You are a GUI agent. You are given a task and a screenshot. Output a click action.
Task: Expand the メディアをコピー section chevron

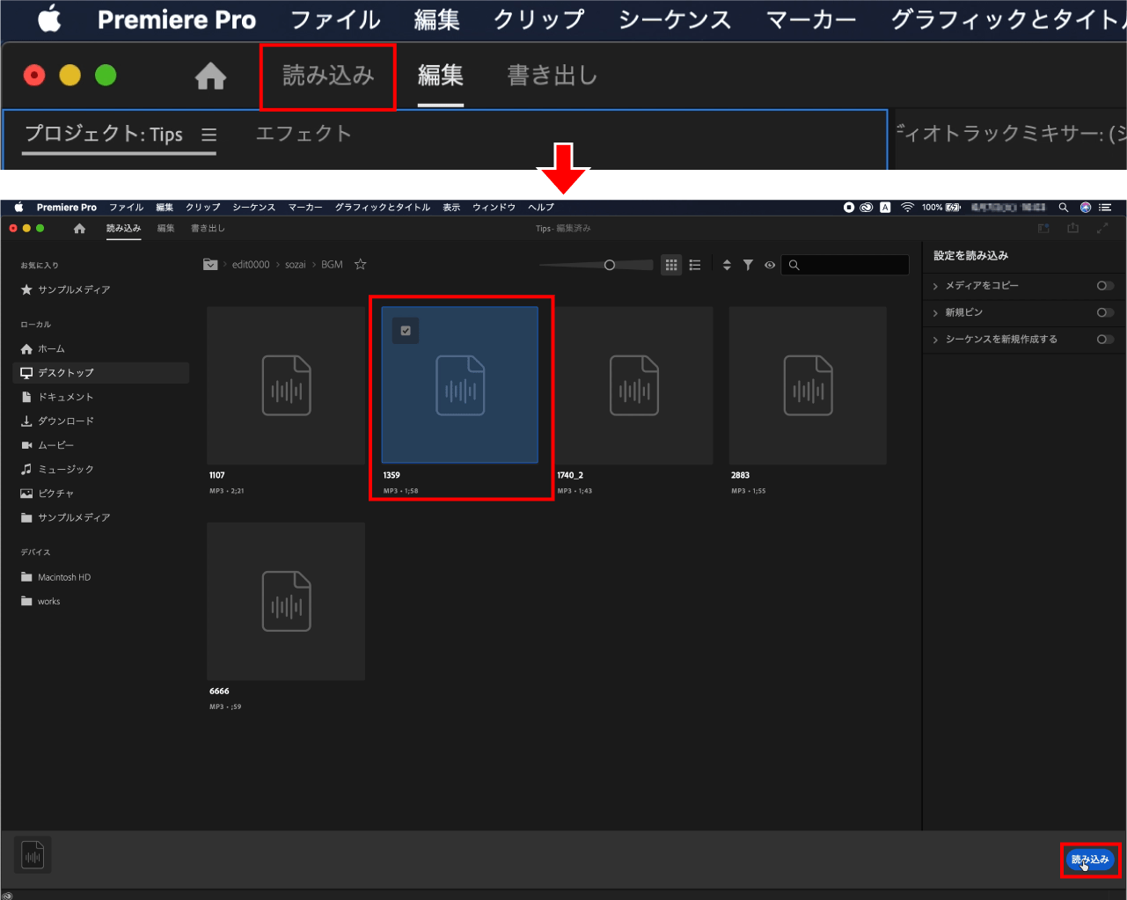935,286
